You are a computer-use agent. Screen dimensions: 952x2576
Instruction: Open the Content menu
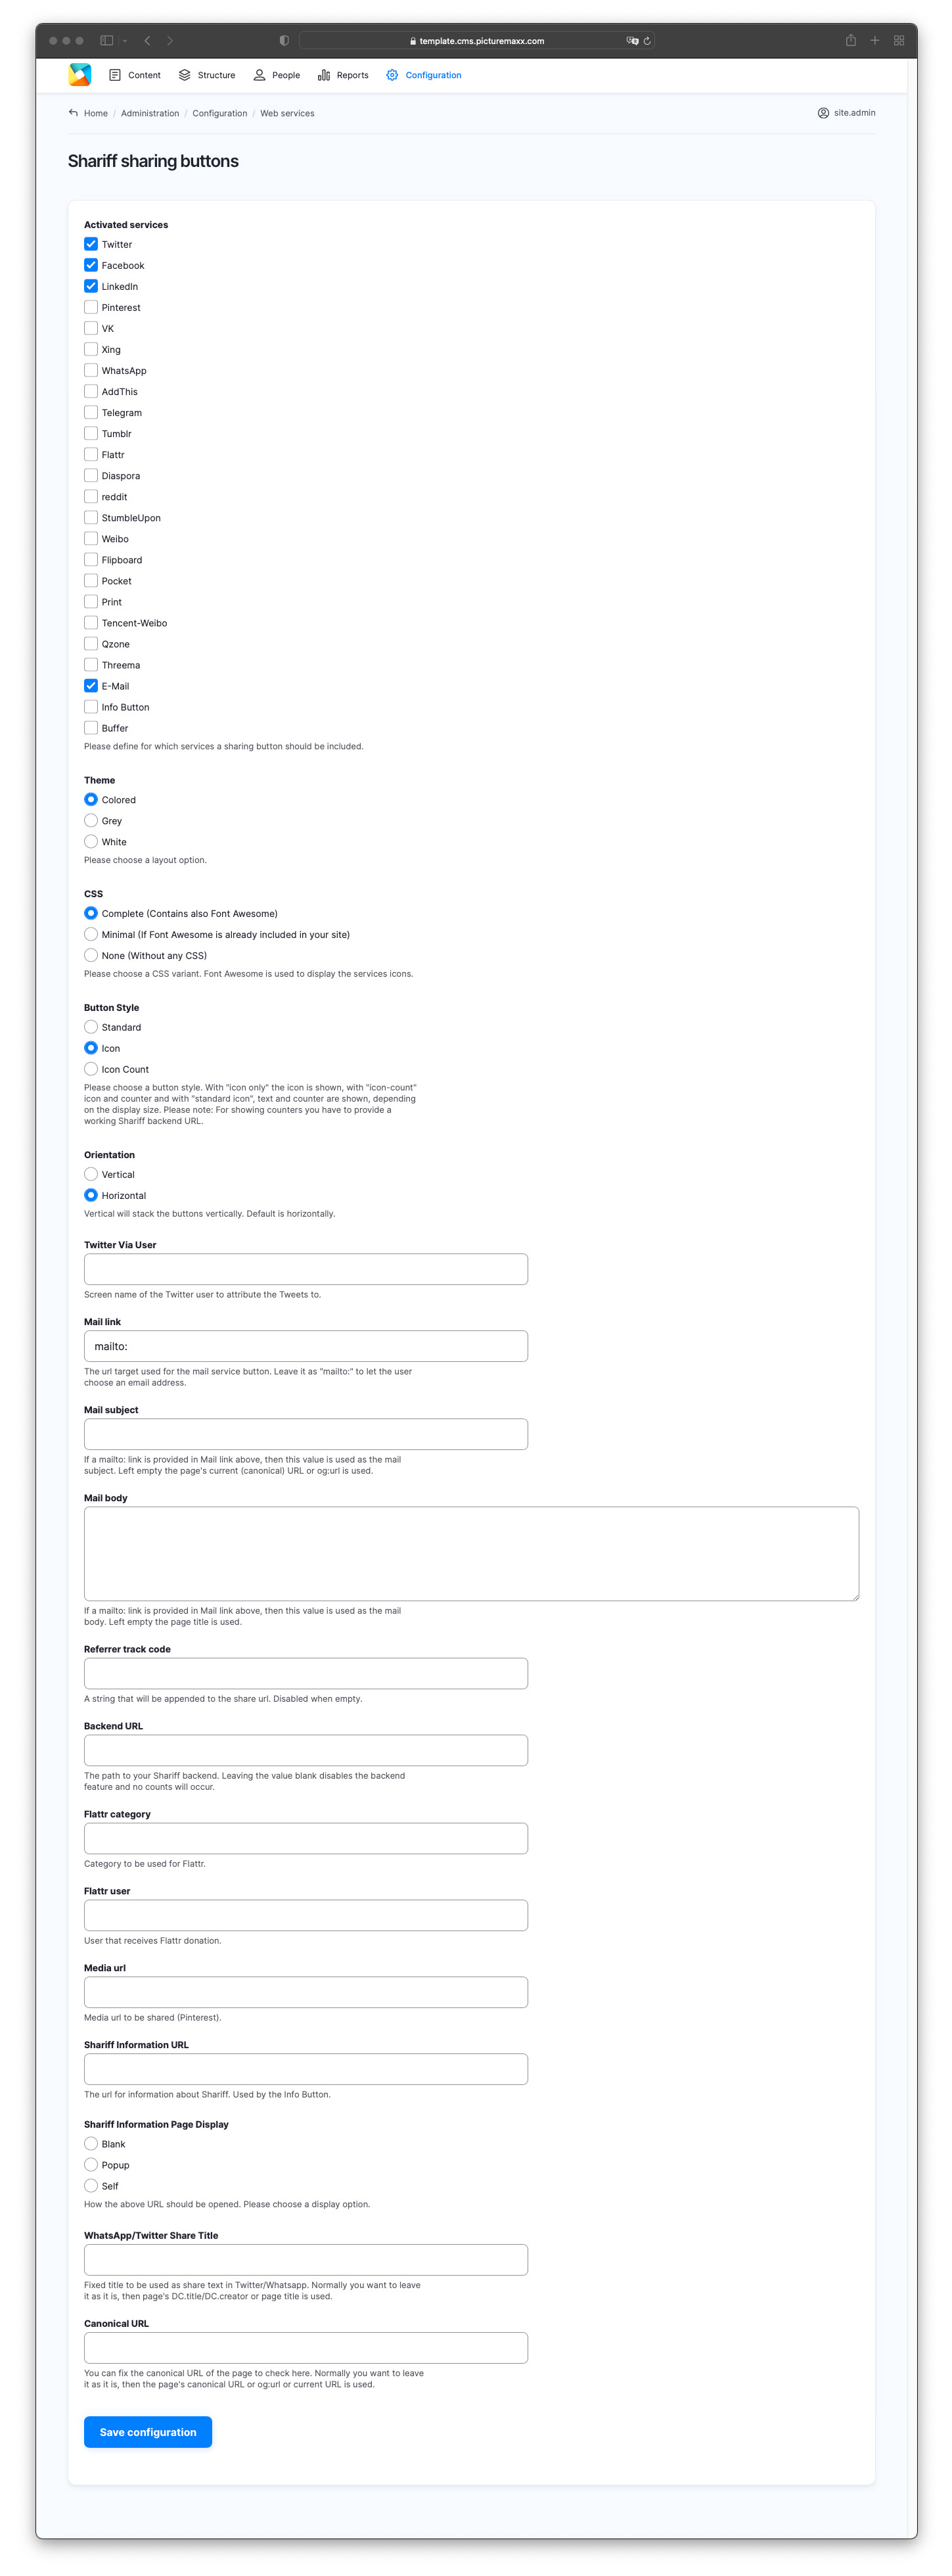click(135, 75)
